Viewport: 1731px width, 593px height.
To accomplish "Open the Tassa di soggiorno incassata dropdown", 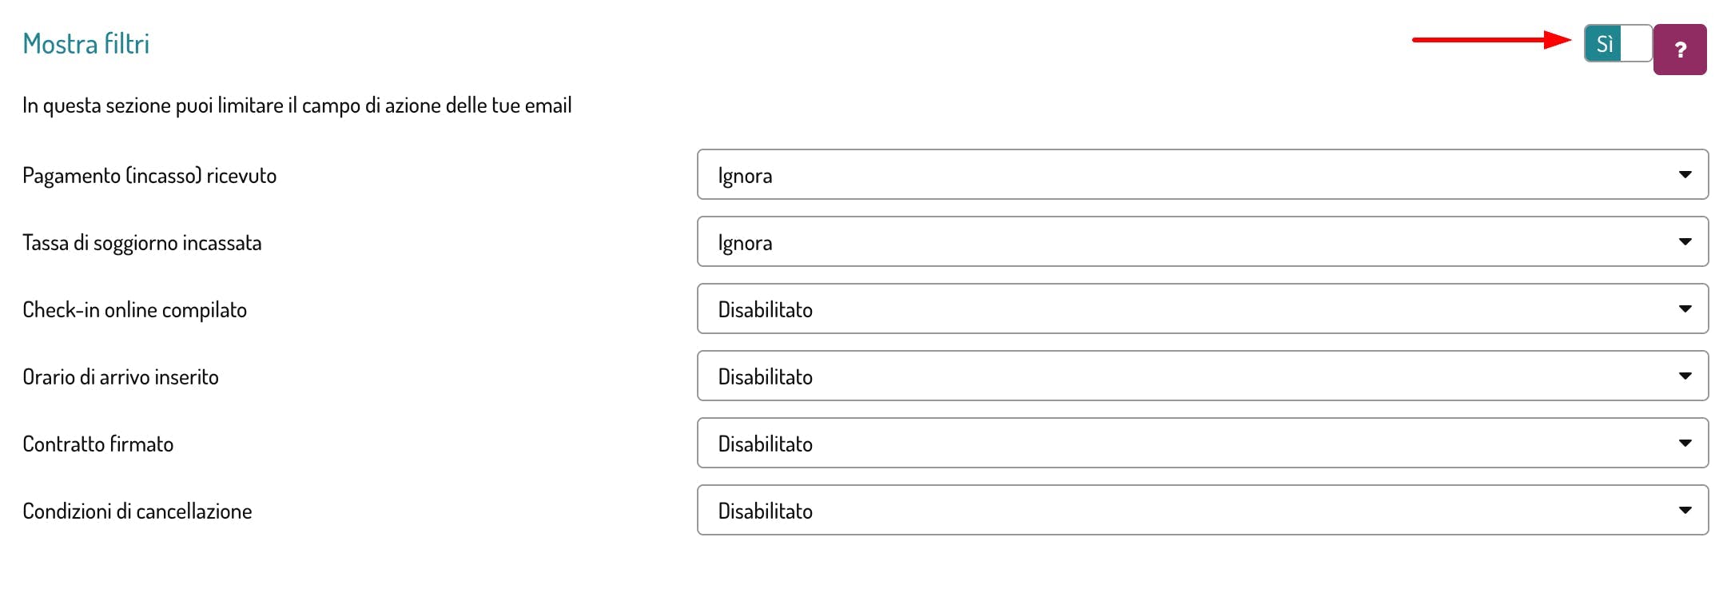I will click(1202, 241).
